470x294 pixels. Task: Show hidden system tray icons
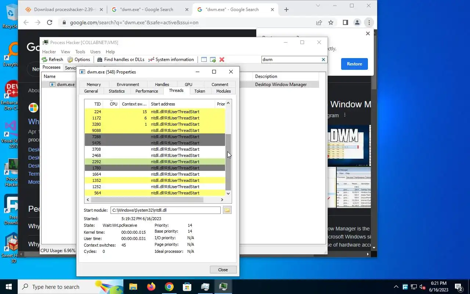click(x=396, y=287)
